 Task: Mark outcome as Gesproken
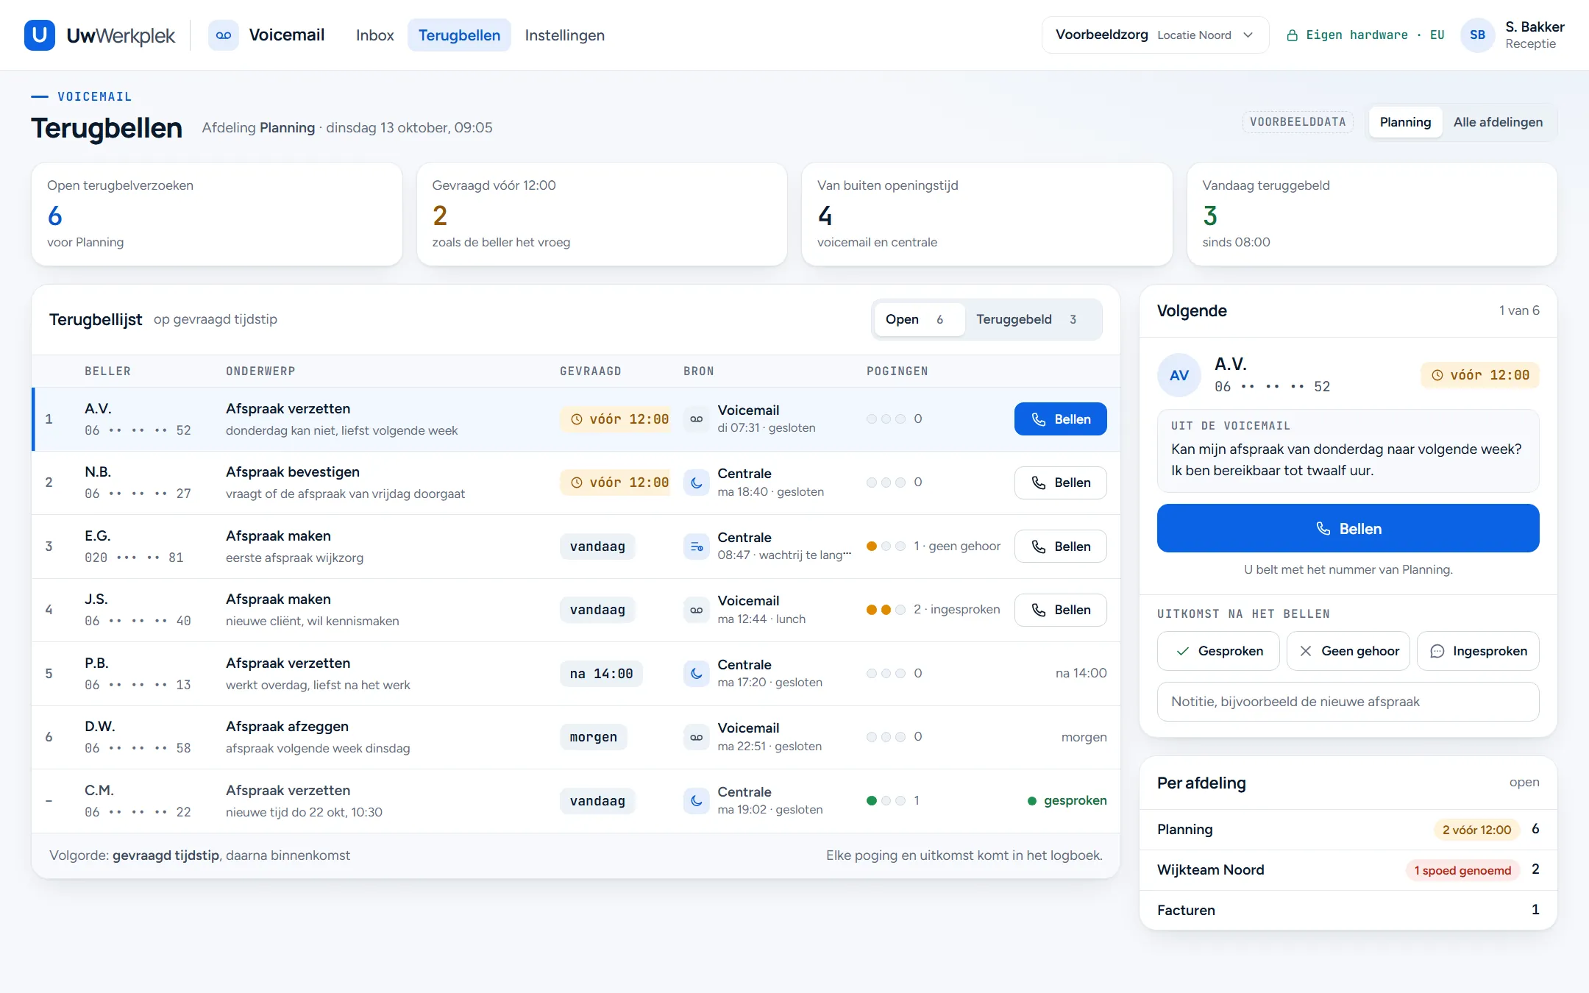1218,651
